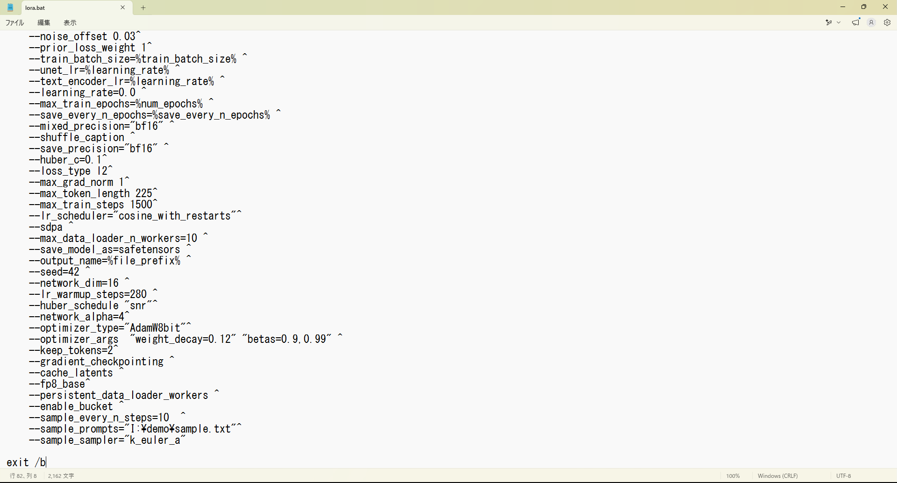Open the account profile icon

tap(871, 22)
